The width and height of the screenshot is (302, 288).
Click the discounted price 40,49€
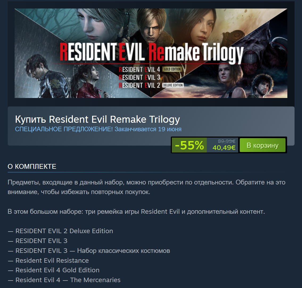point(224,147)
